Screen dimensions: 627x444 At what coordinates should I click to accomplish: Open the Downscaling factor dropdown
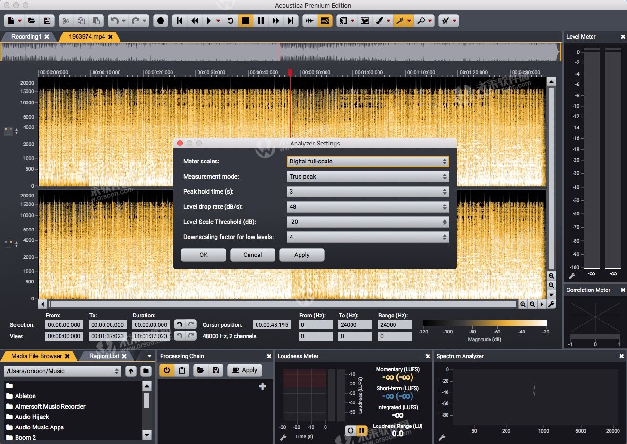368,237
